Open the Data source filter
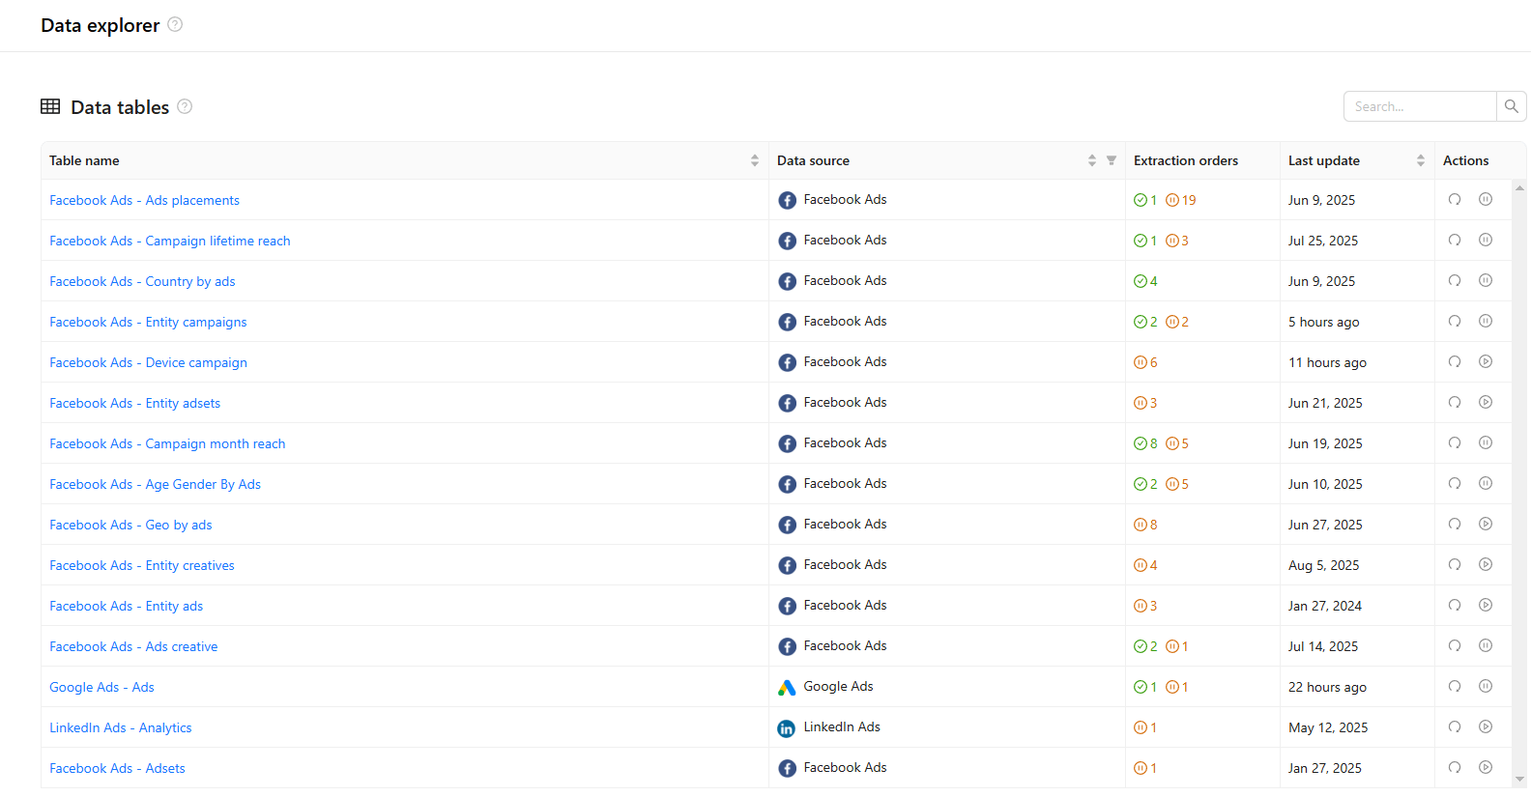Viewport: 1531px width, 797px height. coord(1112,160)
